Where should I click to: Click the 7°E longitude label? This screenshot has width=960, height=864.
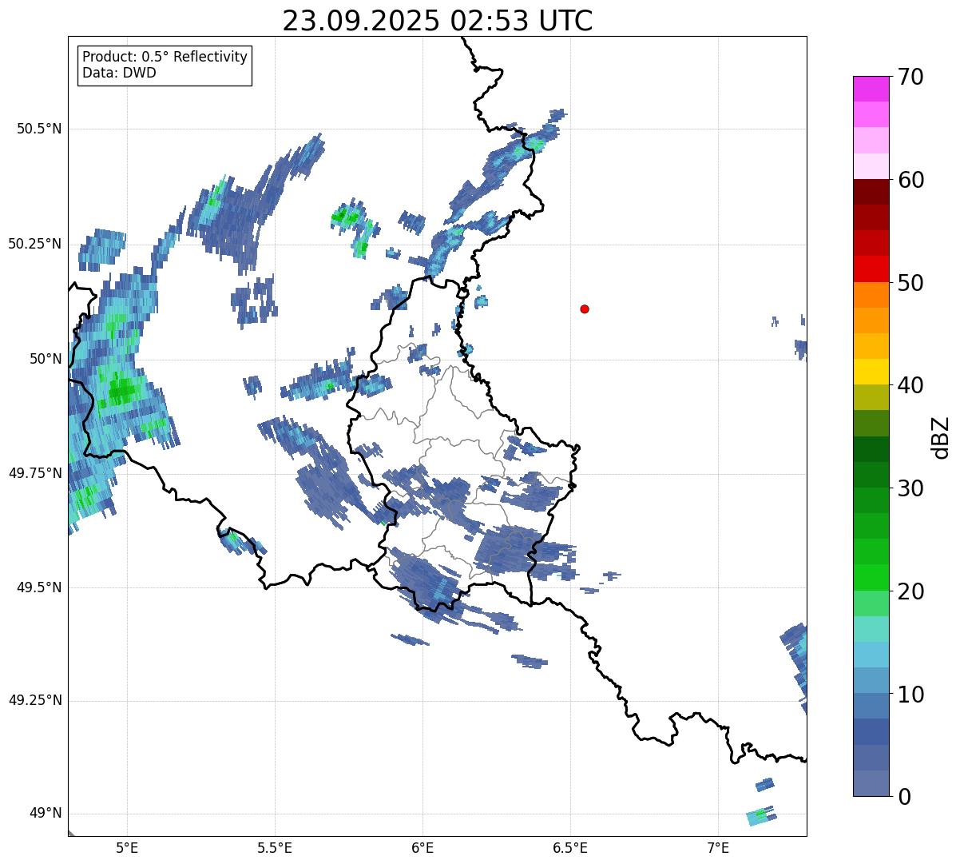click(718, 849)
